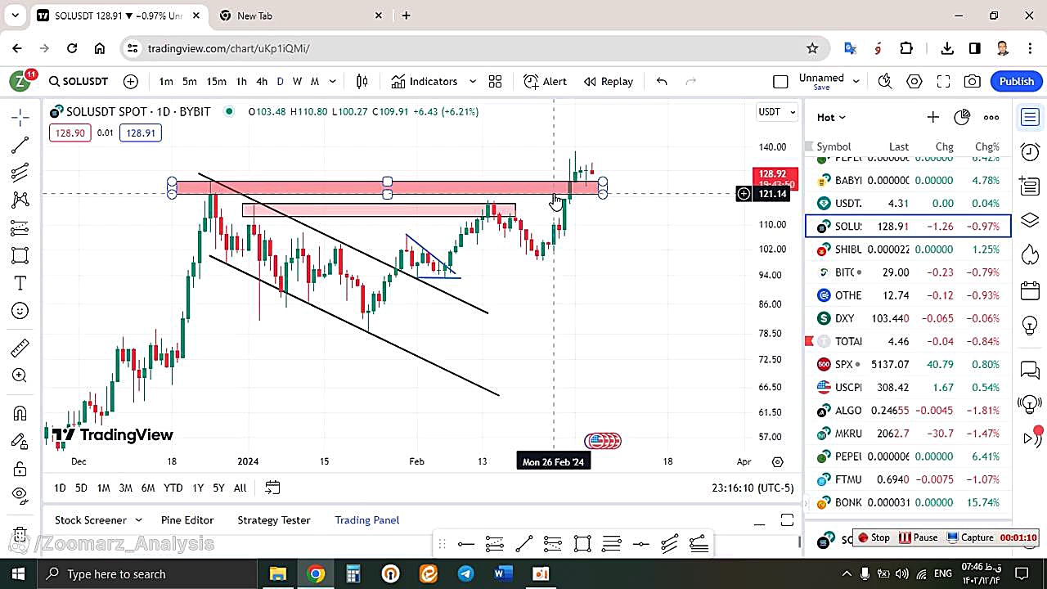Open the Calendar panel in right sidebar
1047x589 pixels.
(1030, 290)
